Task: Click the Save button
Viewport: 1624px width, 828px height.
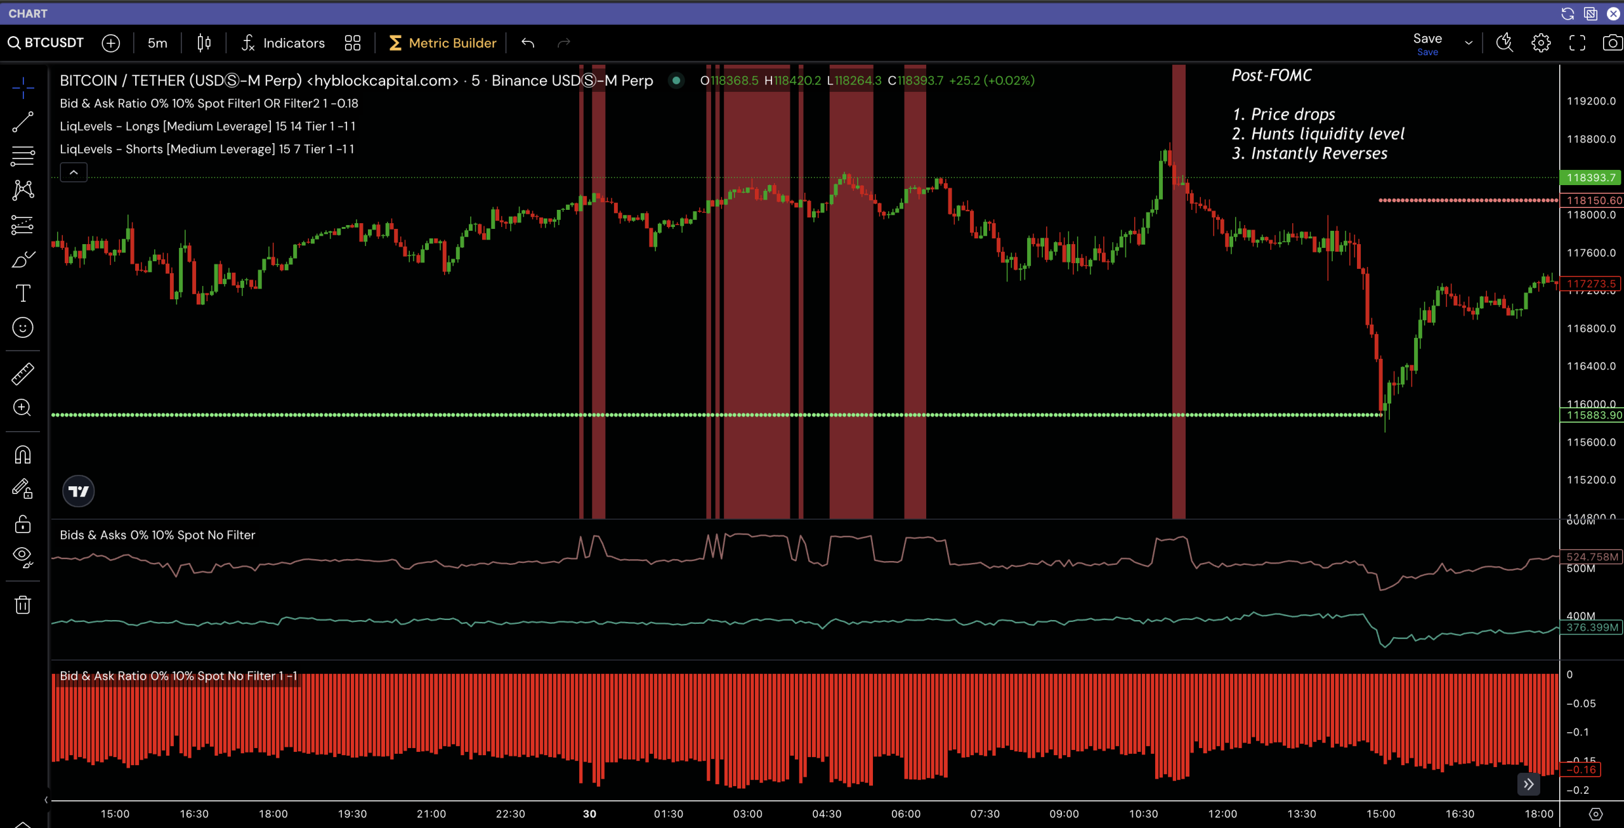Action: [1427, 39]
